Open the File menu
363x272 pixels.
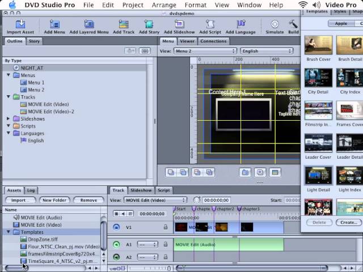pos(88,5)
